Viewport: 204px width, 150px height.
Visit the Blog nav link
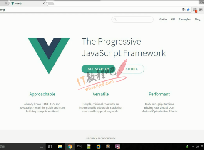[197, 19]
